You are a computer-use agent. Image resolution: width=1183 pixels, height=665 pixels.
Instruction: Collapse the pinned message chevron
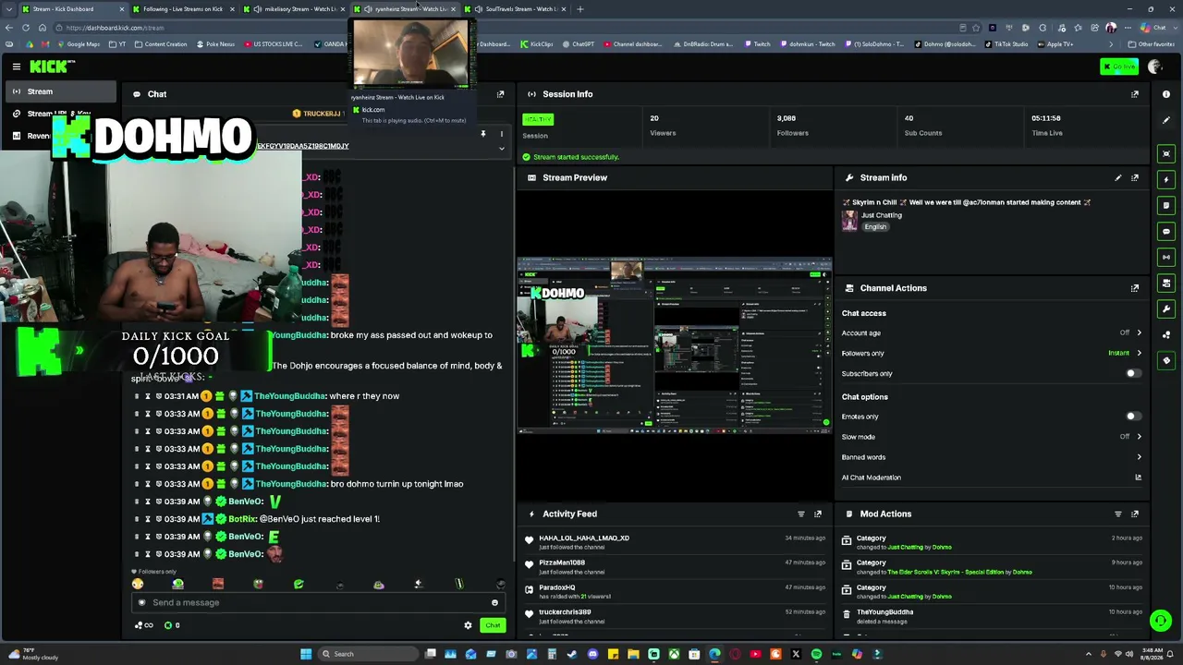click(502, 148)
